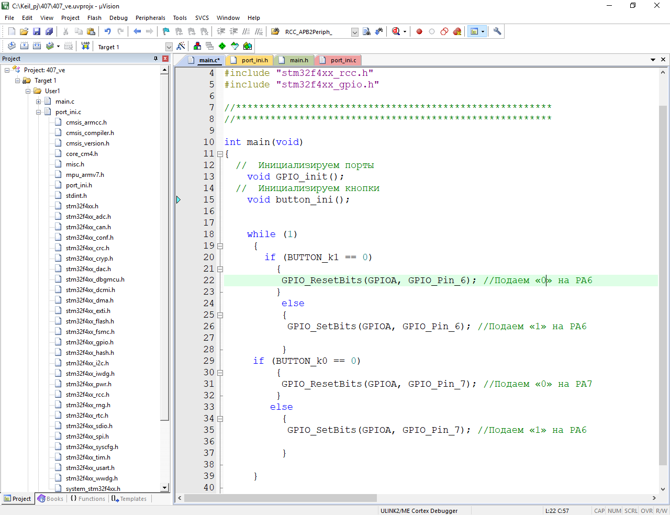Viewport: 670px width, 515px height.
Task: Rebuild all target files
Action: point(37,46)
